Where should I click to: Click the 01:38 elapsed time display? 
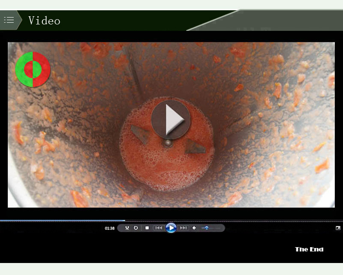(x=110, y=228)
